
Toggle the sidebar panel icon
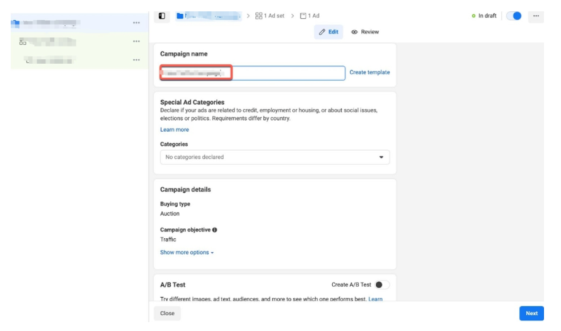pyautogui.click(x=162, y=16)
